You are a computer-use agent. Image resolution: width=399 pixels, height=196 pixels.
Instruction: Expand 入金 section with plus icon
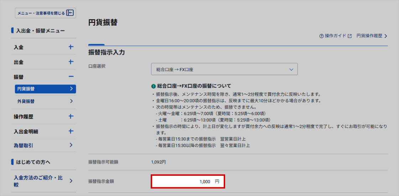71,47
